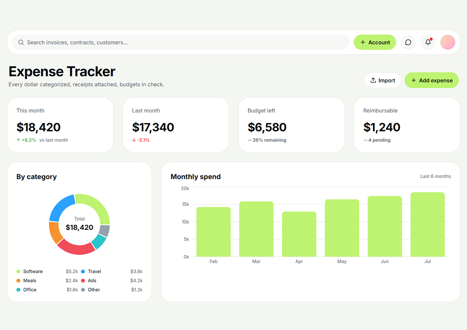
Task: Click the Import upload icon
Action: coord(373,80)
